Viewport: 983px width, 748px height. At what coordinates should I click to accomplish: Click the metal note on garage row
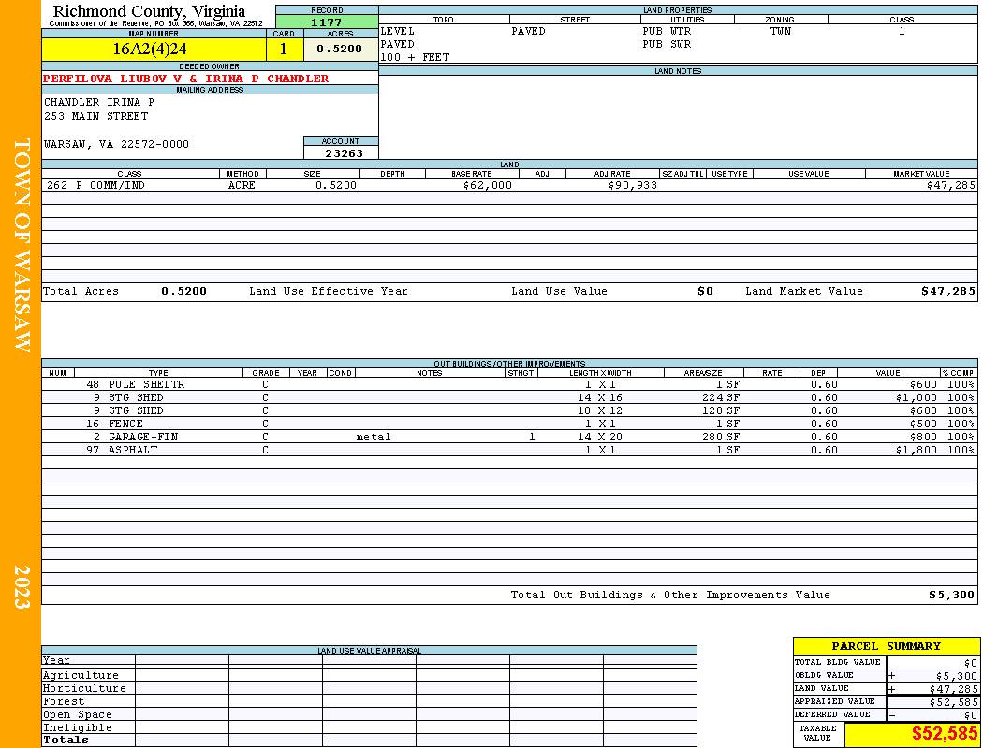pyautogui.click(x=373, y=438)
